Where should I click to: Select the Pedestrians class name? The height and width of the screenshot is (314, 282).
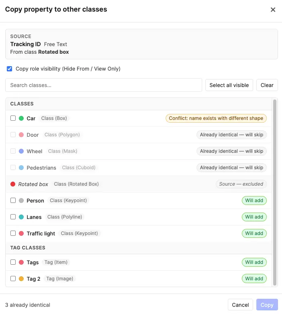pos(41,168)
